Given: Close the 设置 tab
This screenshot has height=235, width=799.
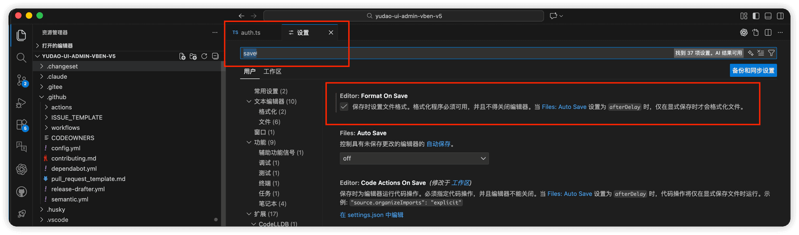Looking at the screenshot, I should (331, 33).
